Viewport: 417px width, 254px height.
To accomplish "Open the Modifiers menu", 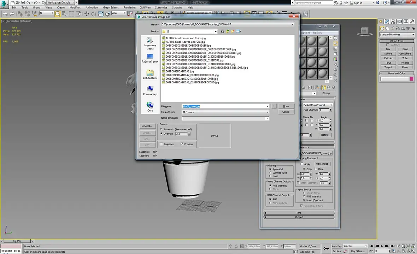I will coord(75,7).
